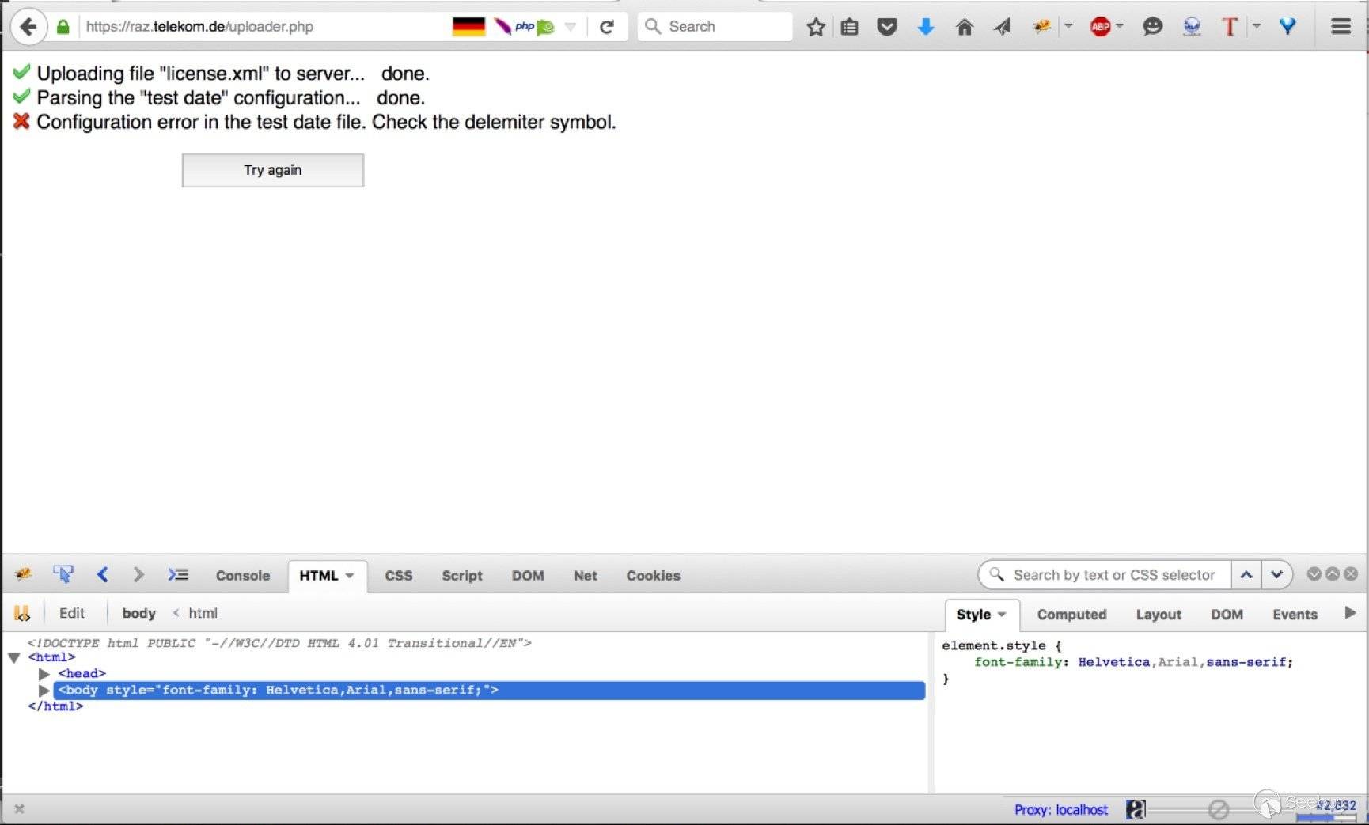Open the address bar history dropdown arrow
The image size is (1369, 825).
click(570, 27)
